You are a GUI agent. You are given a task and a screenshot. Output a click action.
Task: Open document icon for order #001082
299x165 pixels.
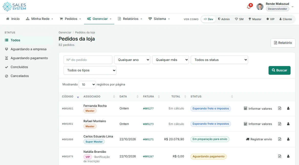(x=280, y=108)
